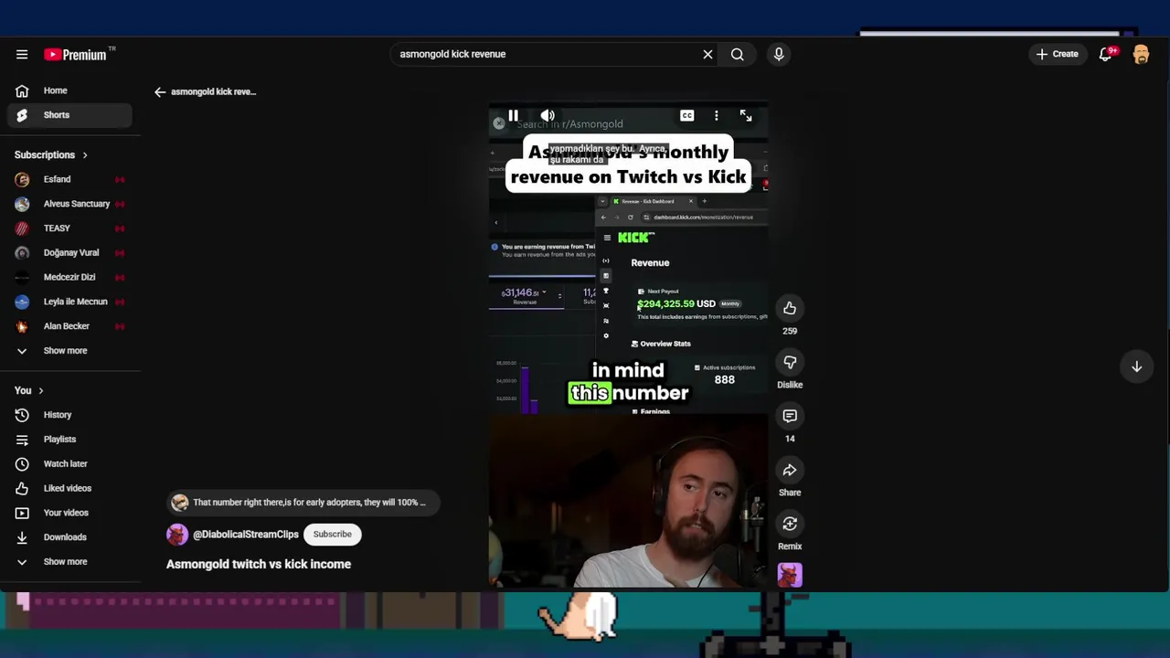Screen dimensions: 1170x658
Task: Expand the You section with Show more
Action: tap(69, 562)
